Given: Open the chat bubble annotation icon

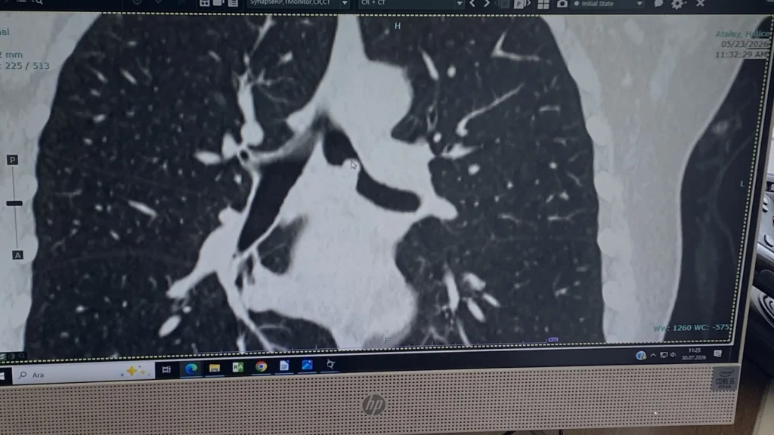Looking at the screenshot, I should click(x=658, y=4).
